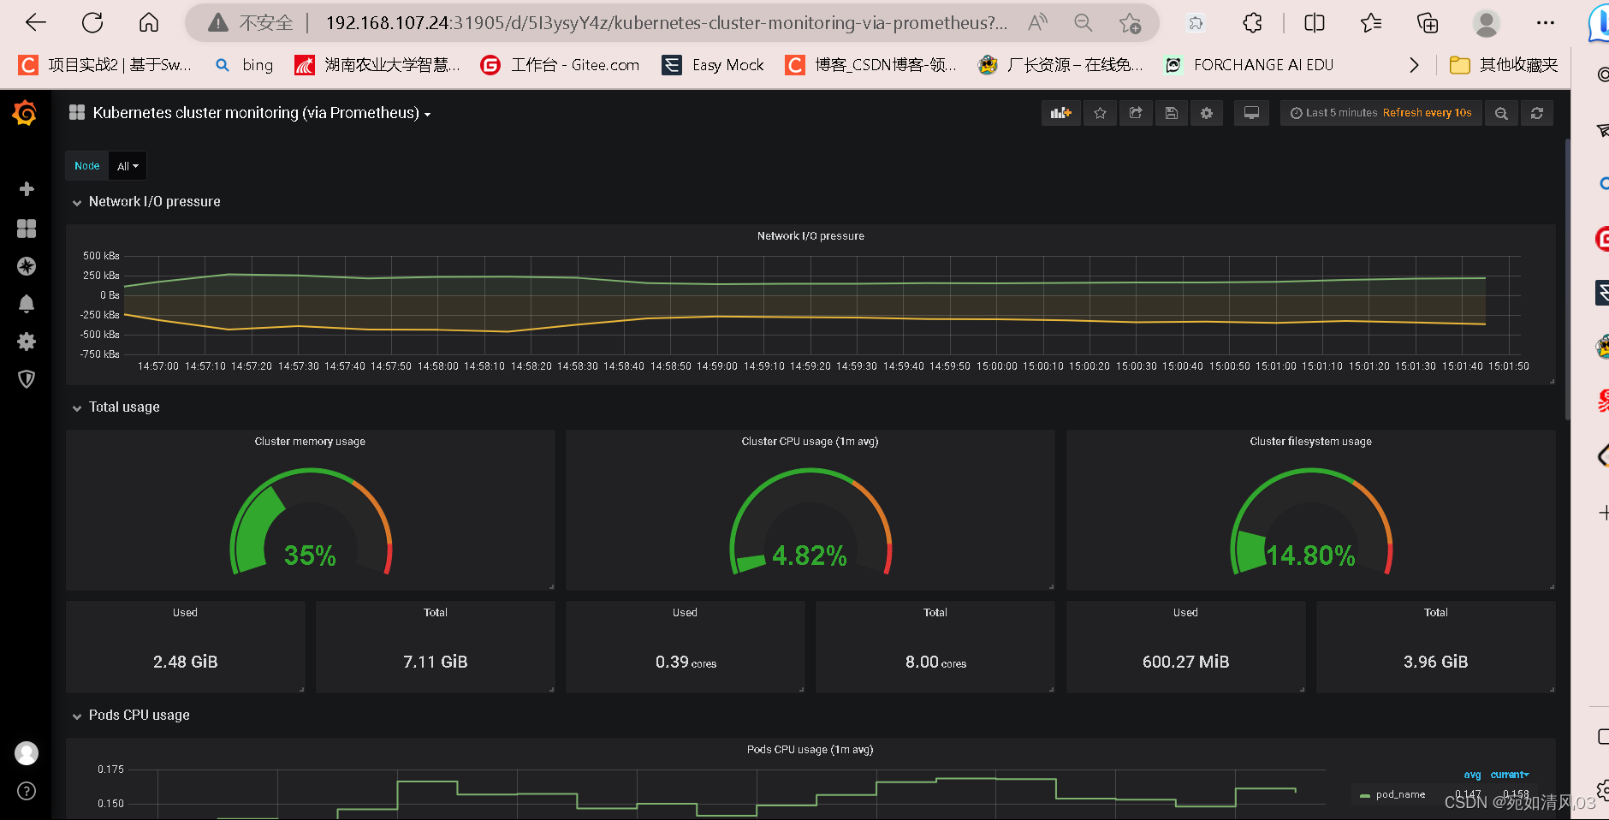This screenshot has height=820, width=1609.
Task: Open the dashboard title dropdown
Action: pos(261,113)
